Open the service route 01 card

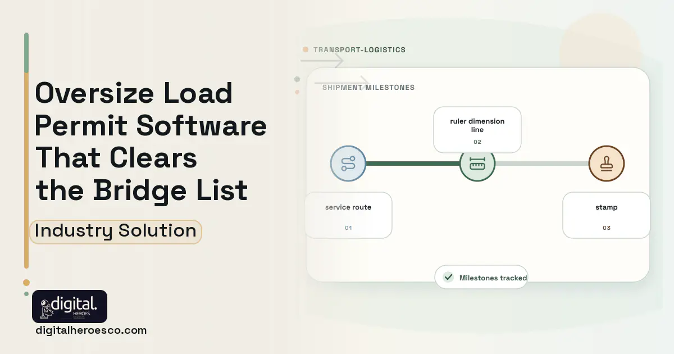(348, 216)
